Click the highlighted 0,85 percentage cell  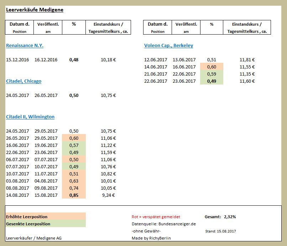pyautogui.click(x=74, y=195)
